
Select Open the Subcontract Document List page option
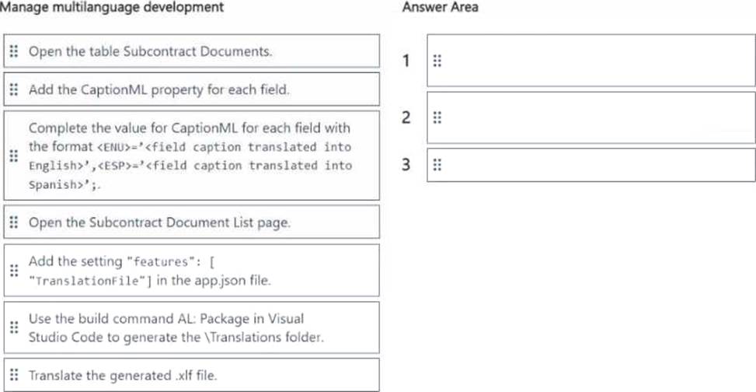[x=191, y=222]
